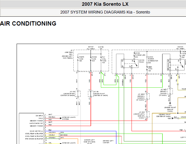Screen dimensions: 186x144
Task: Click '2007 SYSTEM WIRING DIAGRAMS Kia - Sorento' subtitle
Action: [x=105, y=12]
